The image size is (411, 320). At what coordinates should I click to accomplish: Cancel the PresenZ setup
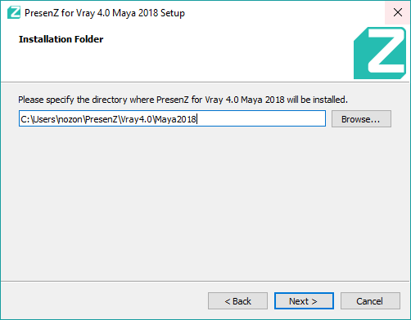pos(370,301)
